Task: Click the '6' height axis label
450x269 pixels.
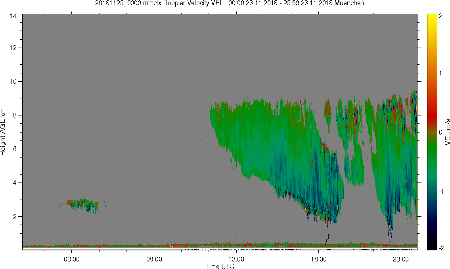Action: 15,149
